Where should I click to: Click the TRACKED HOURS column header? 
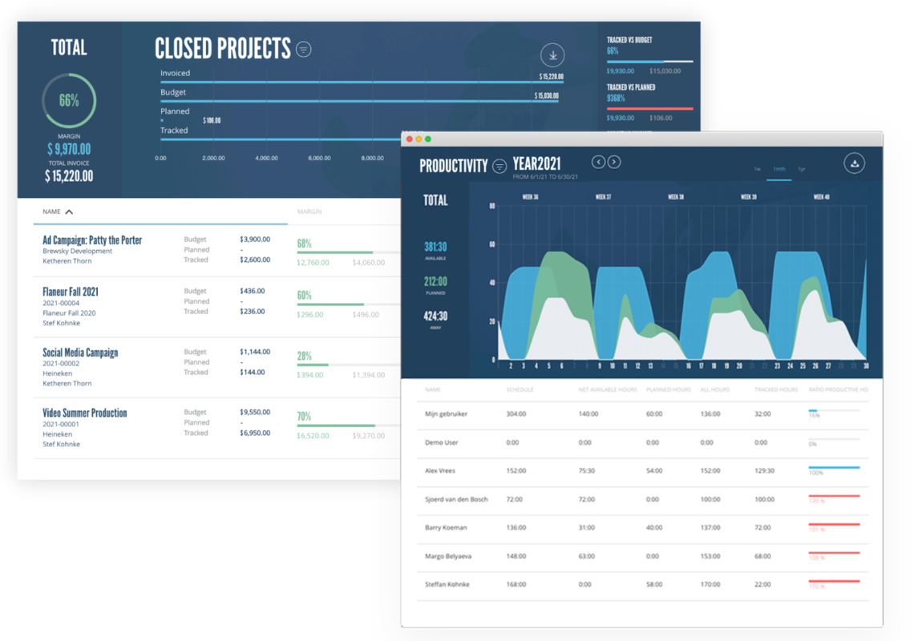tap(776, 389)
